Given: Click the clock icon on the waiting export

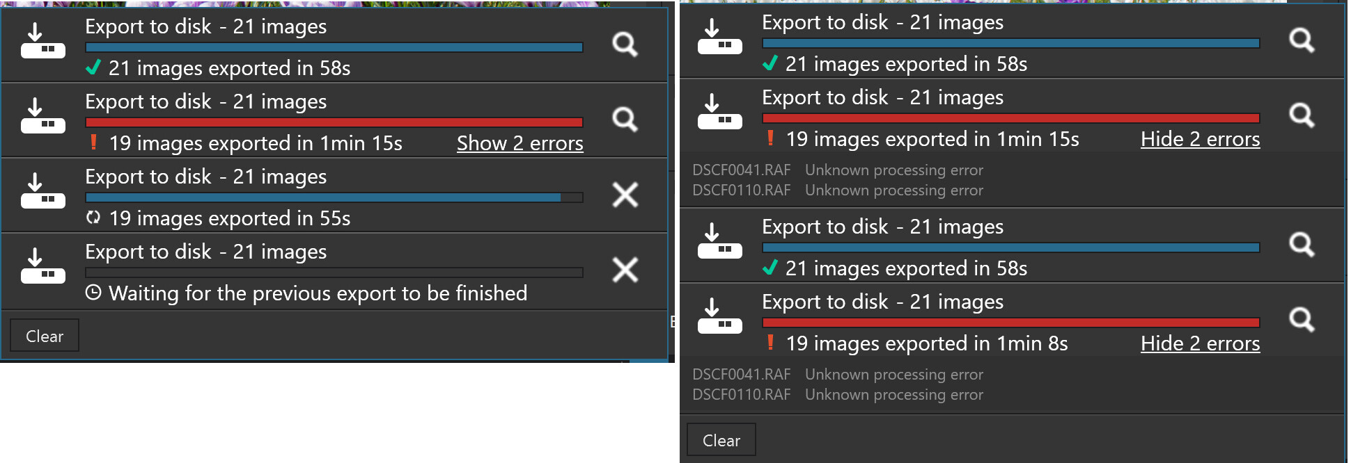Looking at the screenshot, I should point(93,293).
